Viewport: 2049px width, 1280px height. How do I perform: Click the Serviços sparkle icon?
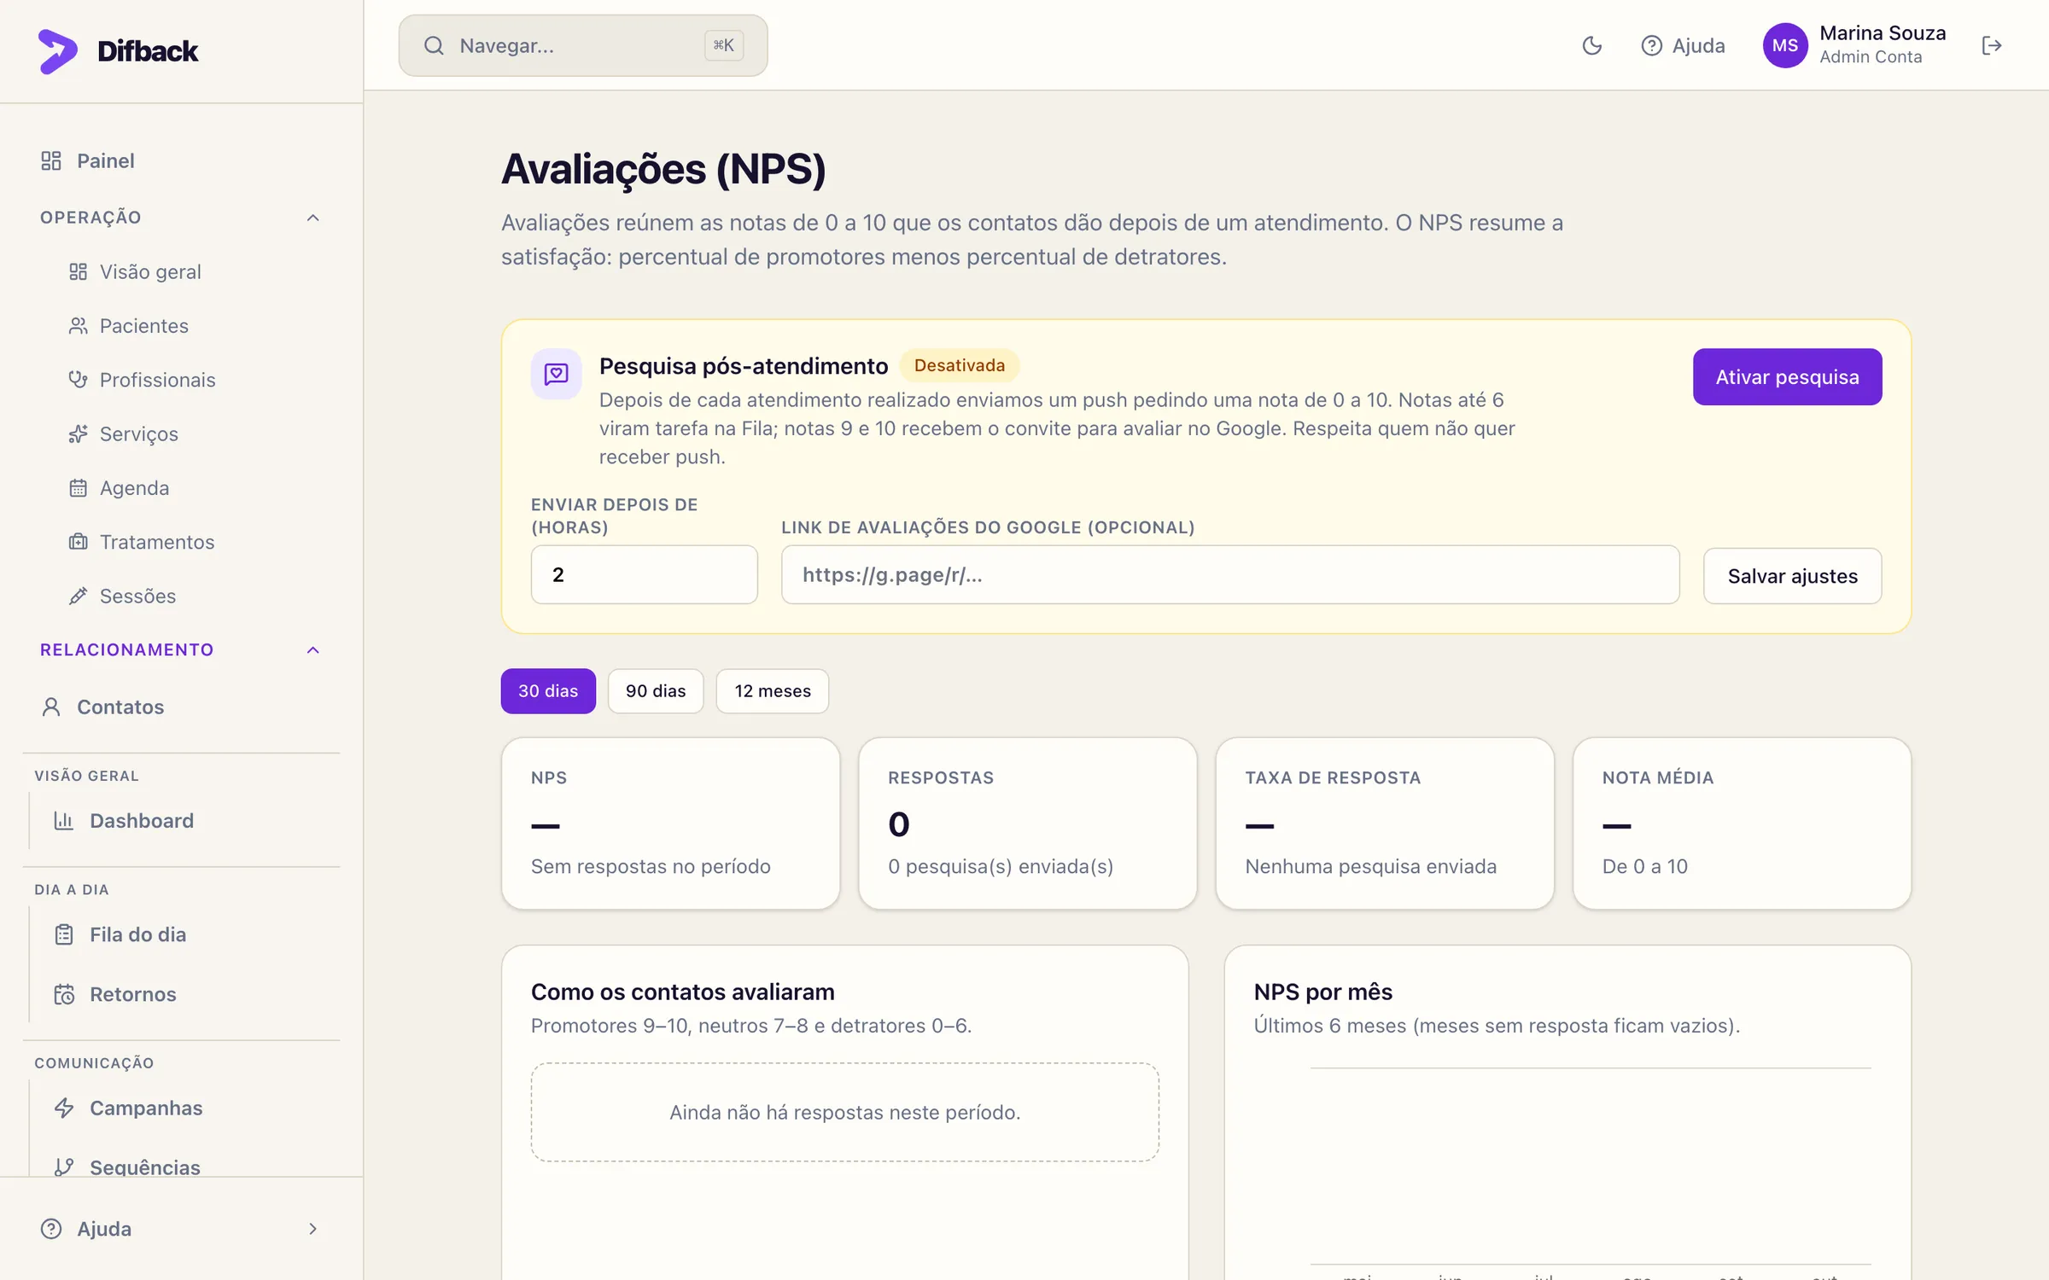[x=79, y=433]
